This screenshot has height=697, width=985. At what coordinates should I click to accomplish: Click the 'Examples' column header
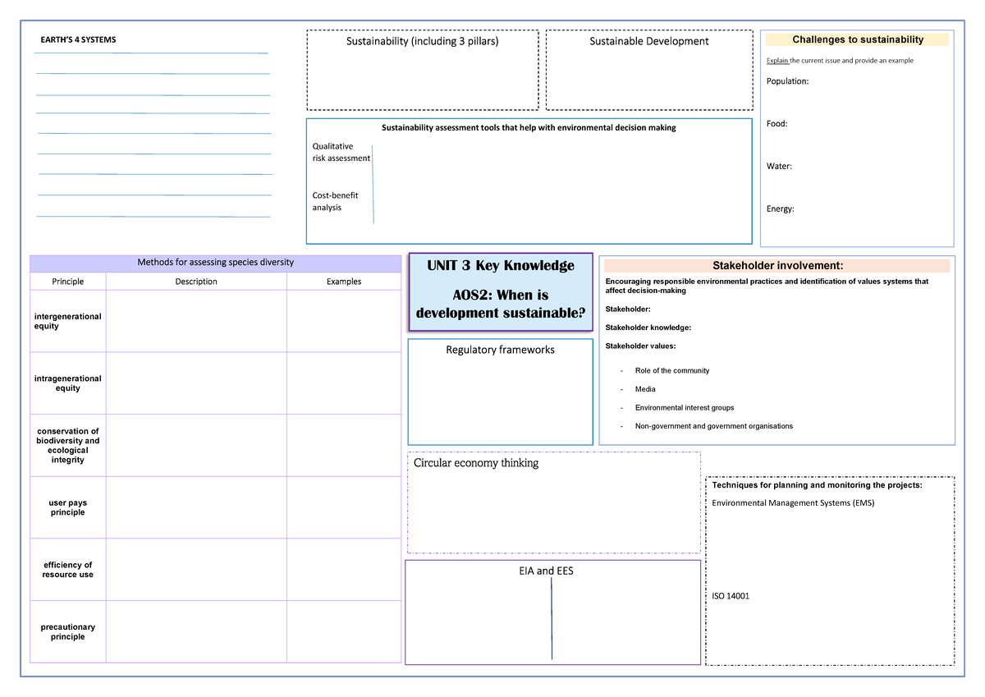pyautogui.click(x=344, y=282)
